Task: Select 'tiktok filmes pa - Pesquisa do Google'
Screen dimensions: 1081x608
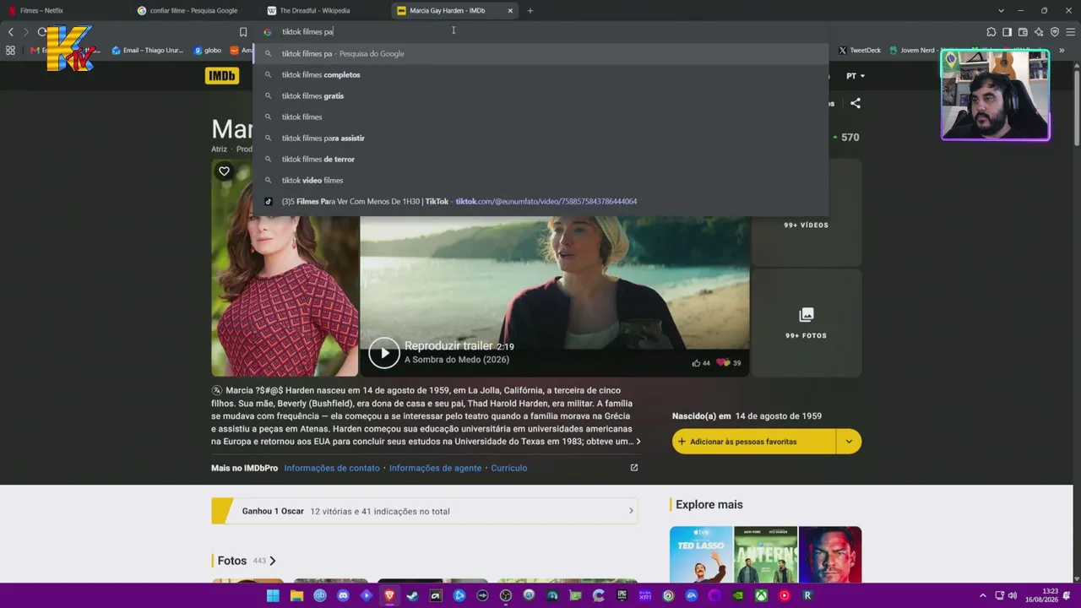Action: pos(540,54)
